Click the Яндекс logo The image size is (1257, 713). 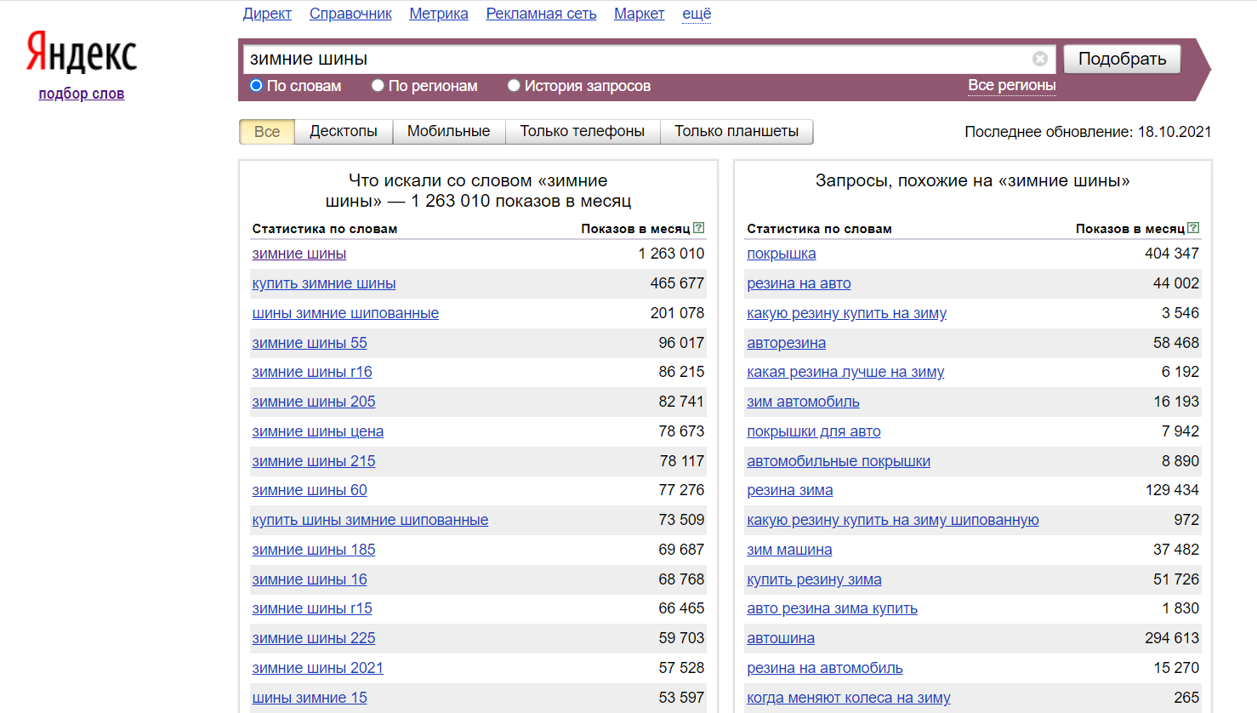82,53
